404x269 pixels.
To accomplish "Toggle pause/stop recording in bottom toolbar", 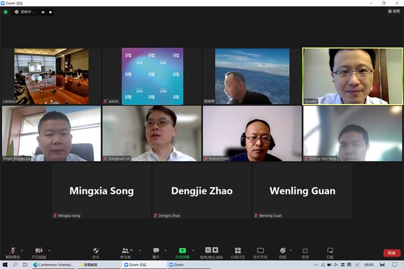I will click(x=211, y=251).
